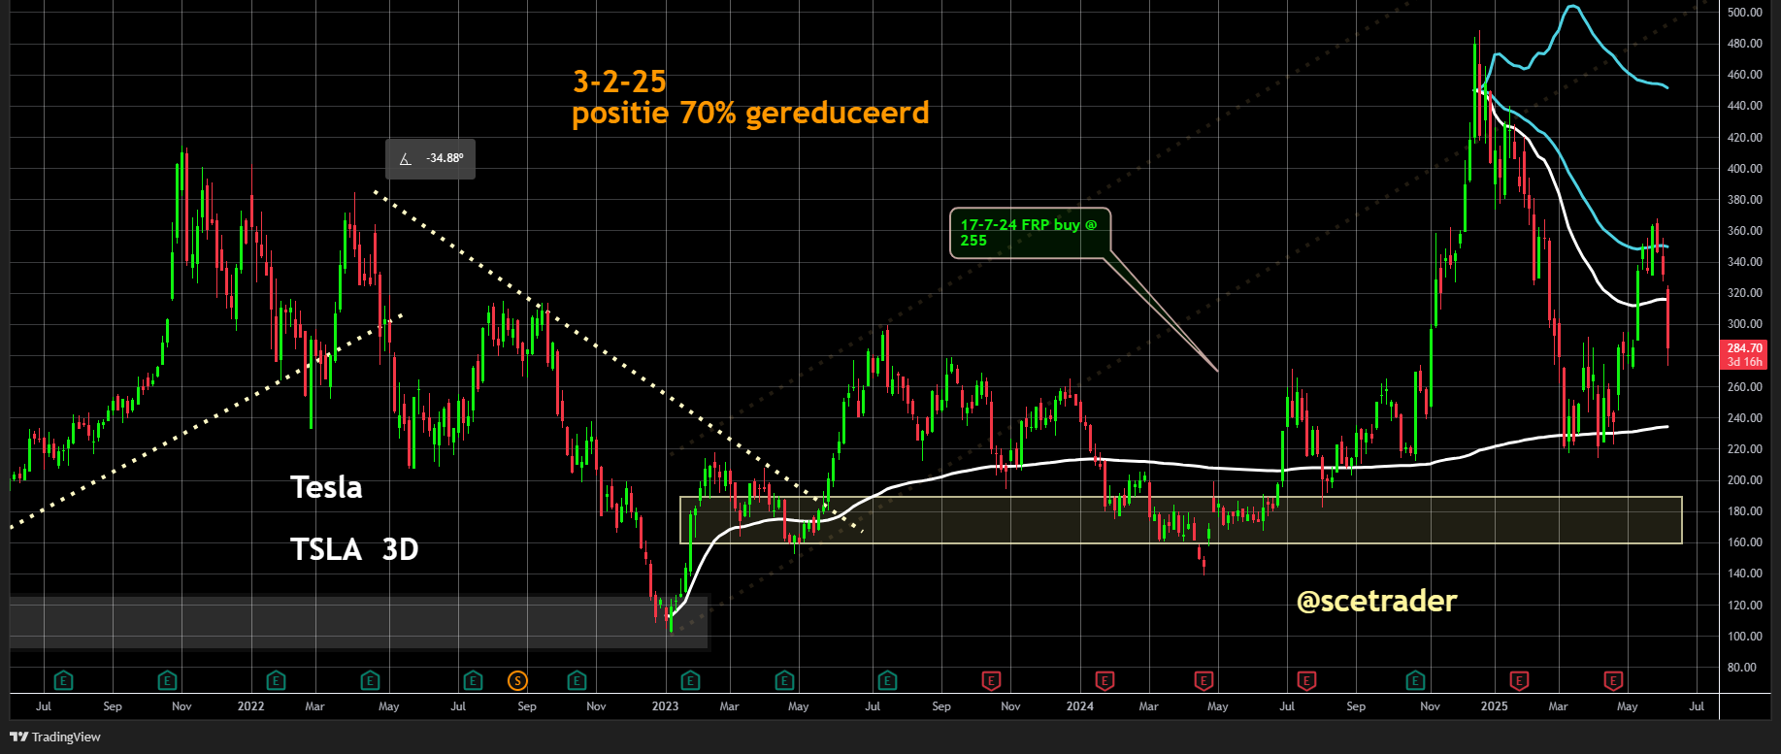This screenshot has width=1781, height=754.
Task: Click the 160.00 price axis label
Action: 1744,542
